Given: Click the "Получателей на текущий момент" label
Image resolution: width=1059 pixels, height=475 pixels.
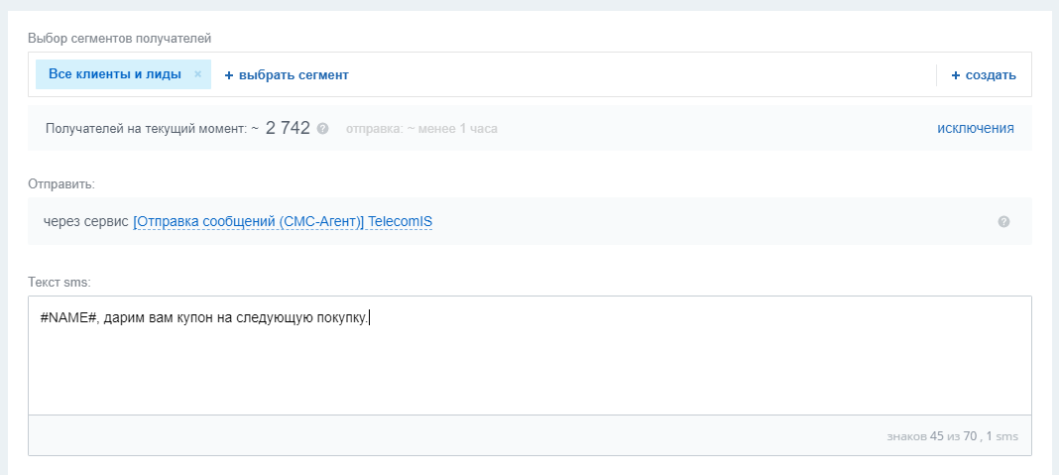Looking at the screenshot, I should tap(147, 129).
